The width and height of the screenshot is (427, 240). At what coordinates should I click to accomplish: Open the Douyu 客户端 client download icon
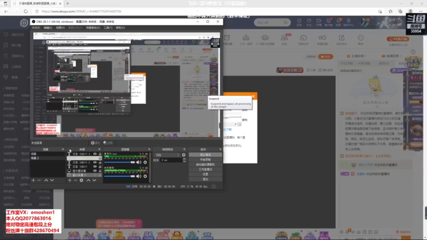[x=329, y=21]
